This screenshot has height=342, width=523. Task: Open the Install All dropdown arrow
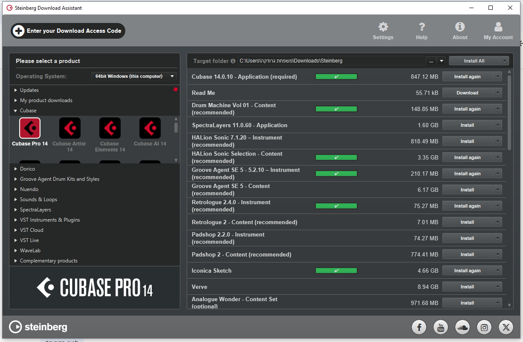[x=505, y=61]
